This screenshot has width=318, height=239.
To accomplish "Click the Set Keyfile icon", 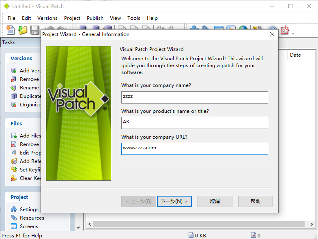I will tap(14, 170).
